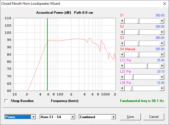Click the L12 Par slider right arrow

[162, 66]
